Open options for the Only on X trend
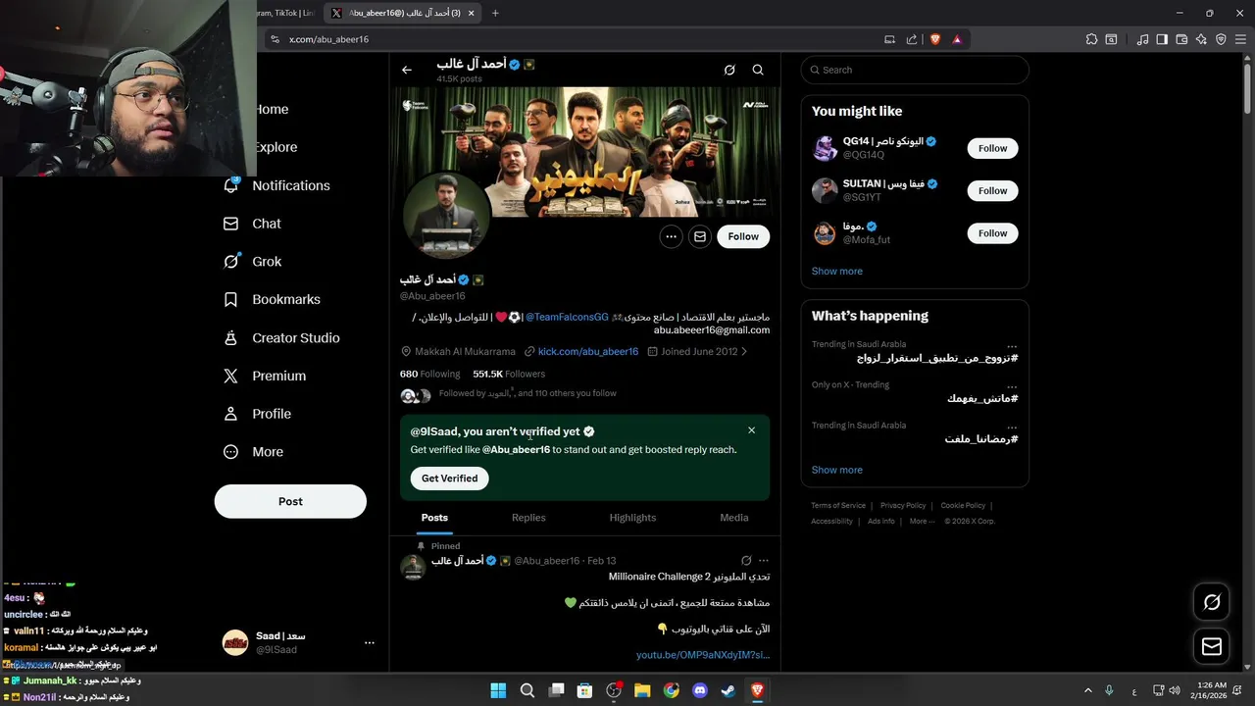The height and width of the screenshot is (706, 1255). click(1012, 385)
